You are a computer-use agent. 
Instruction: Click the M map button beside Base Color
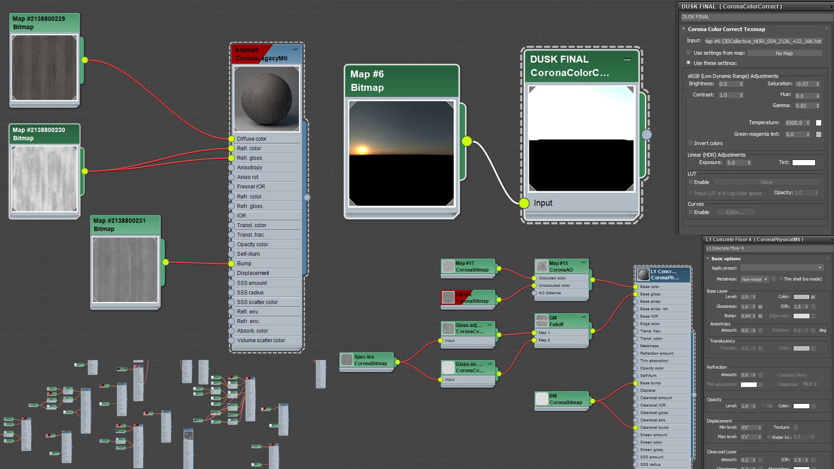(x=813, y=297)
